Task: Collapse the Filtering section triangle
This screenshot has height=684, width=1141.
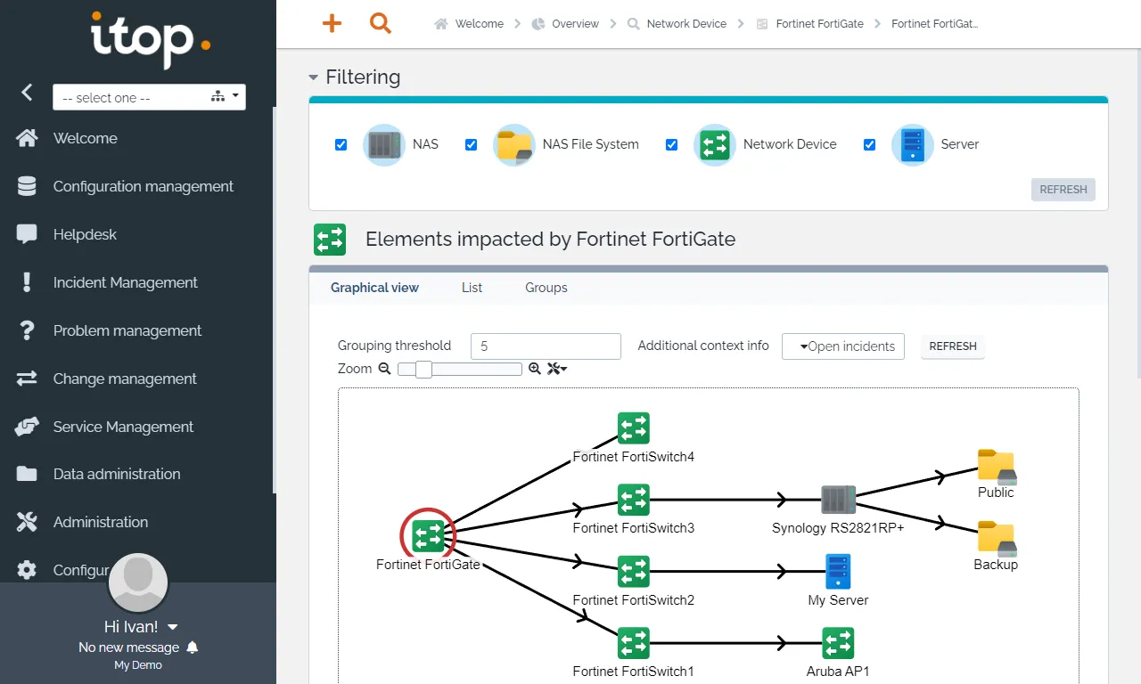Action: [x=314, y=77]
